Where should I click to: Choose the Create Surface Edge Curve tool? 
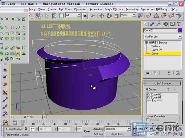(x=24, y=39)
